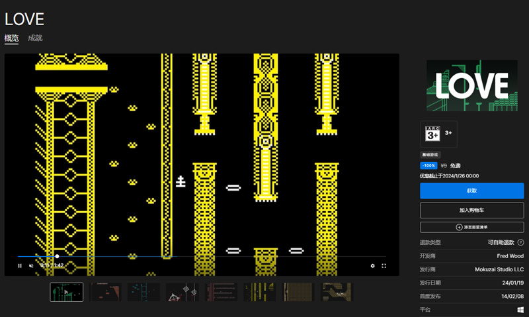
Task: Open video settings via the gear icon
Action: pyautogui.click(x=372, y=265)
